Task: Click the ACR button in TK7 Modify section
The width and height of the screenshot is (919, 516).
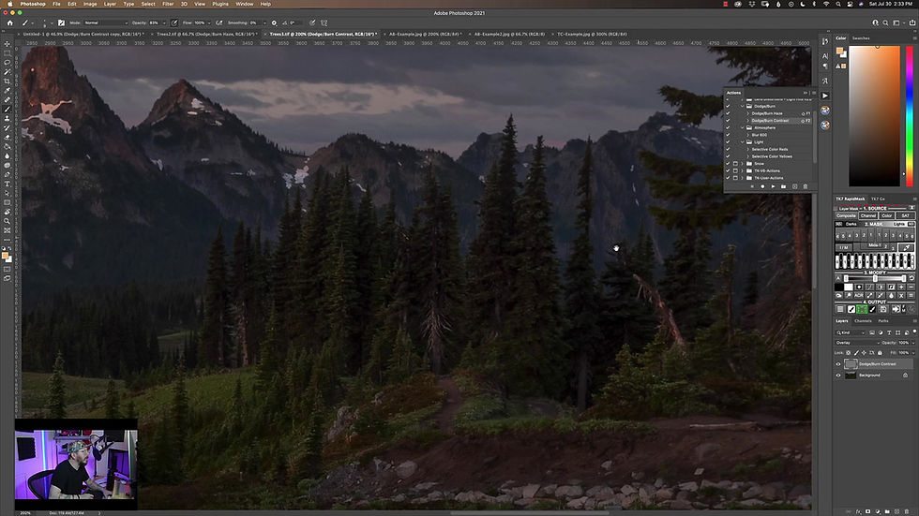Action: tap(859, 295)
